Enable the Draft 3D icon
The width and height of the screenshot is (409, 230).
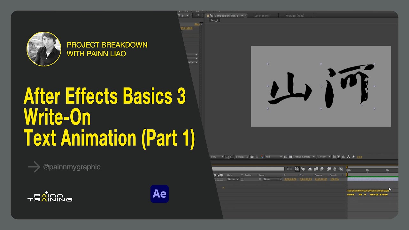pos(303,169)
